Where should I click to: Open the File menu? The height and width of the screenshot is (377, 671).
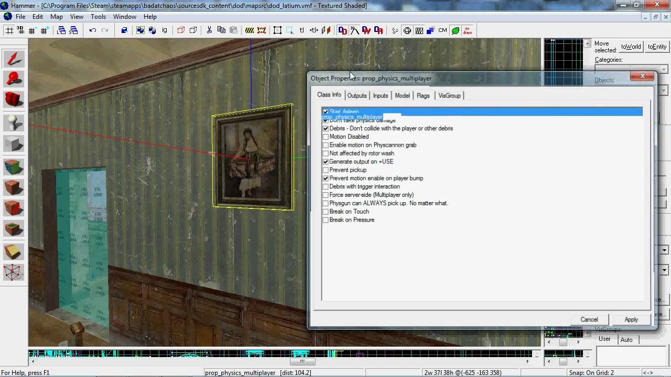click(20, 17)
